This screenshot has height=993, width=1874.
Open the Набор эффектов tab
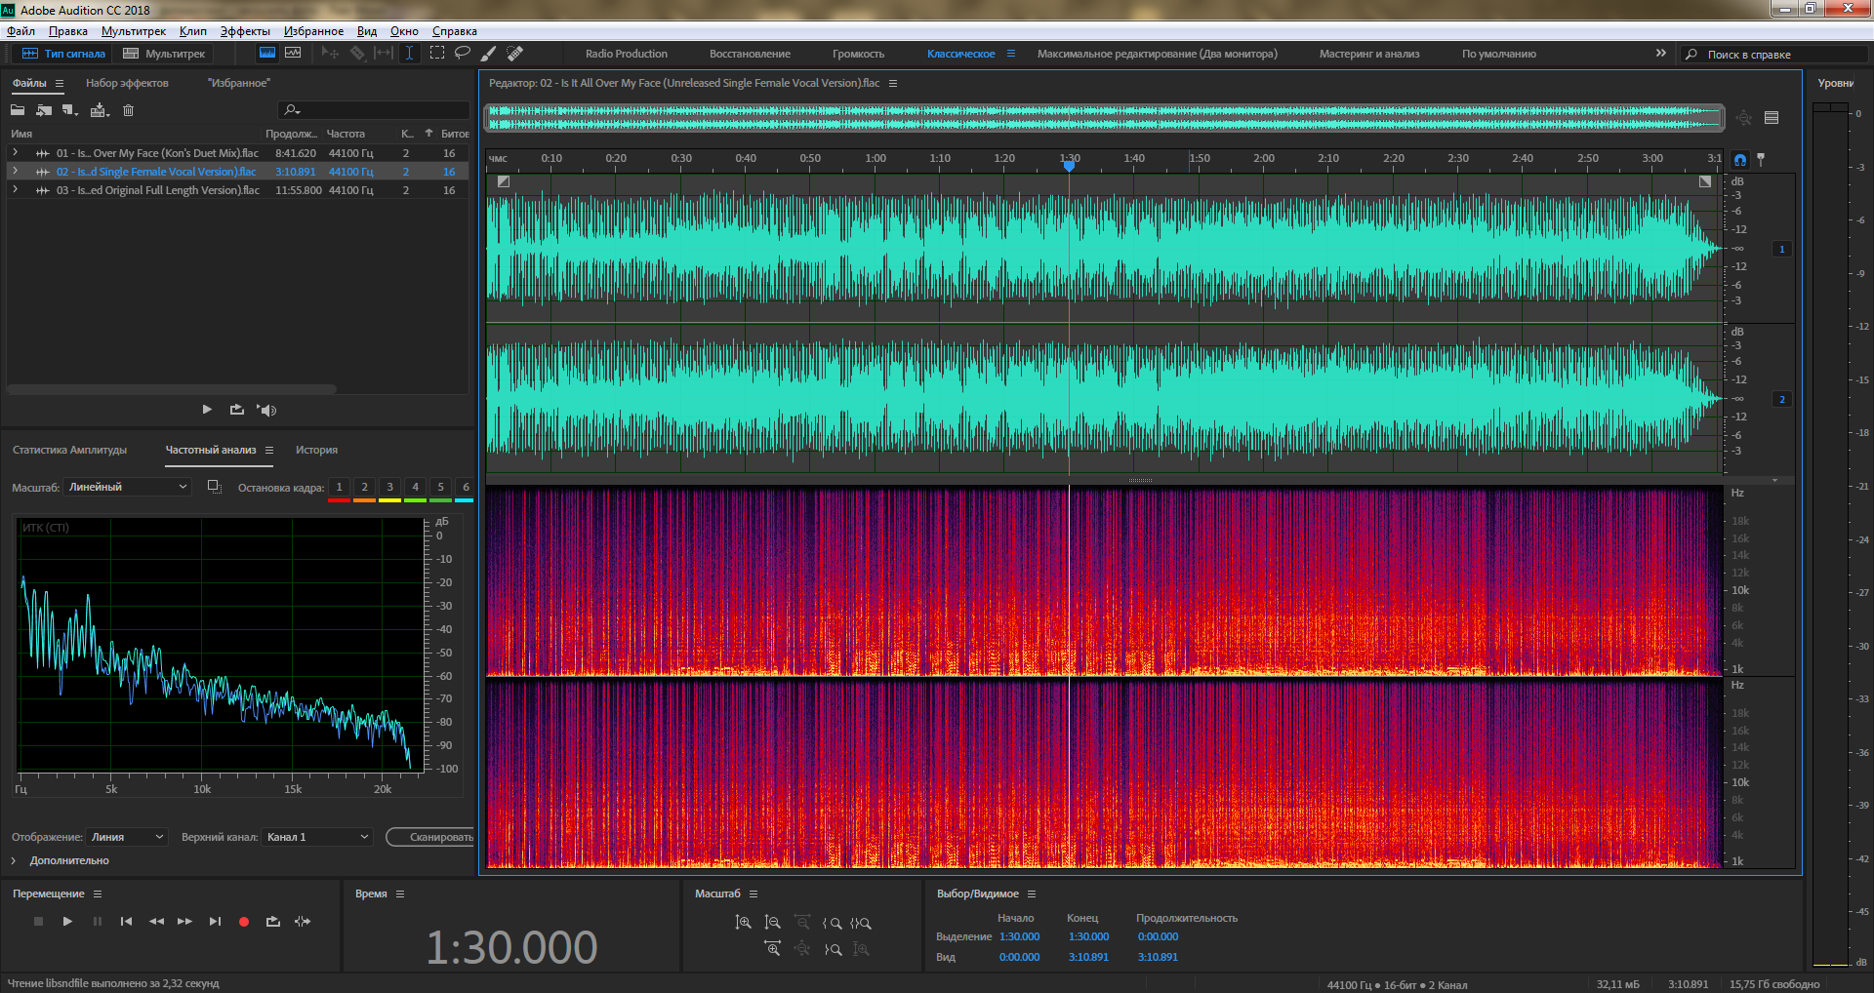point(127,83)
